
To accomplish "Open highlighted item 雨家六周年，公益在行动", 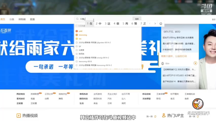I will pyautogui.click(x=174, y=56).
